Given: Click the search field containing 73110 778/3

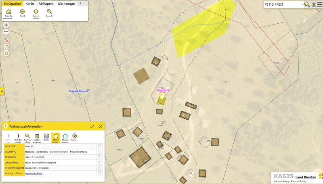Looking at the screenshot, I should 281,4.
